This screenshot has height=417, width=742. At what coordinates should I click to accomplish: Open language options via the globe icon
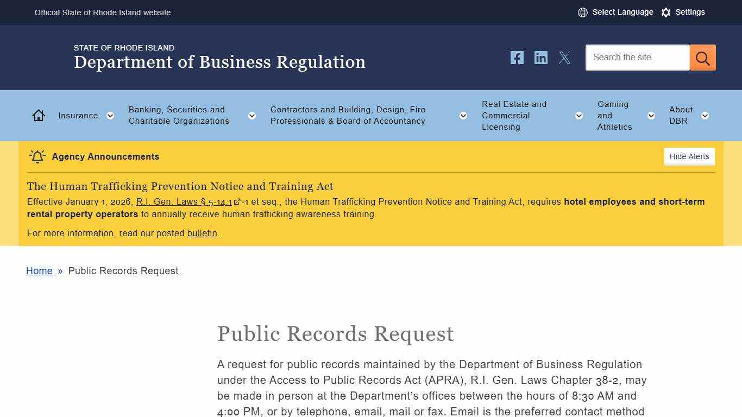[x=583, y=12]
